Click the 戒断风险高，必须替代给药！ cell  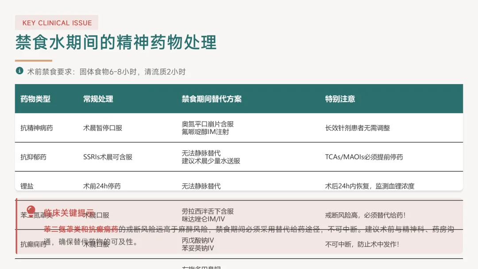pos(365,215)
